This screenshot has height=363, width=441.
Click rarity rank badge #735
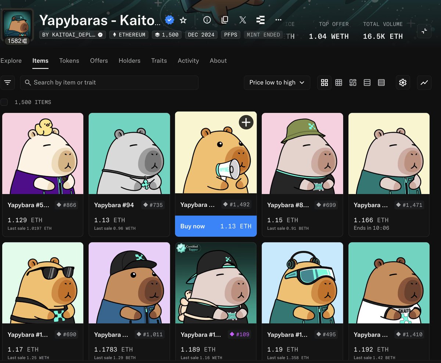tap(153, 205)
